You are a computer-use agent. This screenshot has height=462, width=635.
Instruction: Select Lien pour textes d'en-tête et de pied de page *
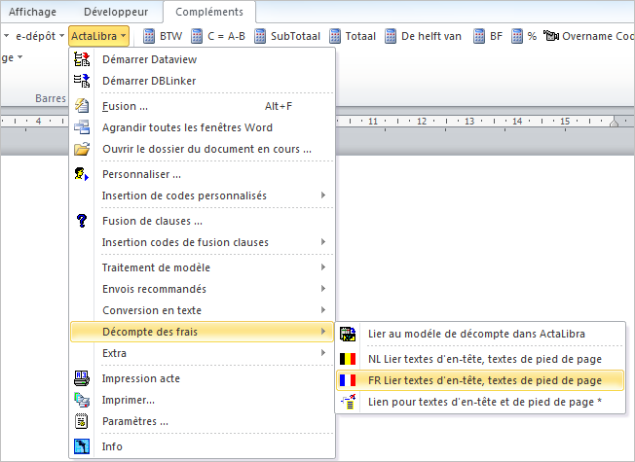click(x=480, y=402)
